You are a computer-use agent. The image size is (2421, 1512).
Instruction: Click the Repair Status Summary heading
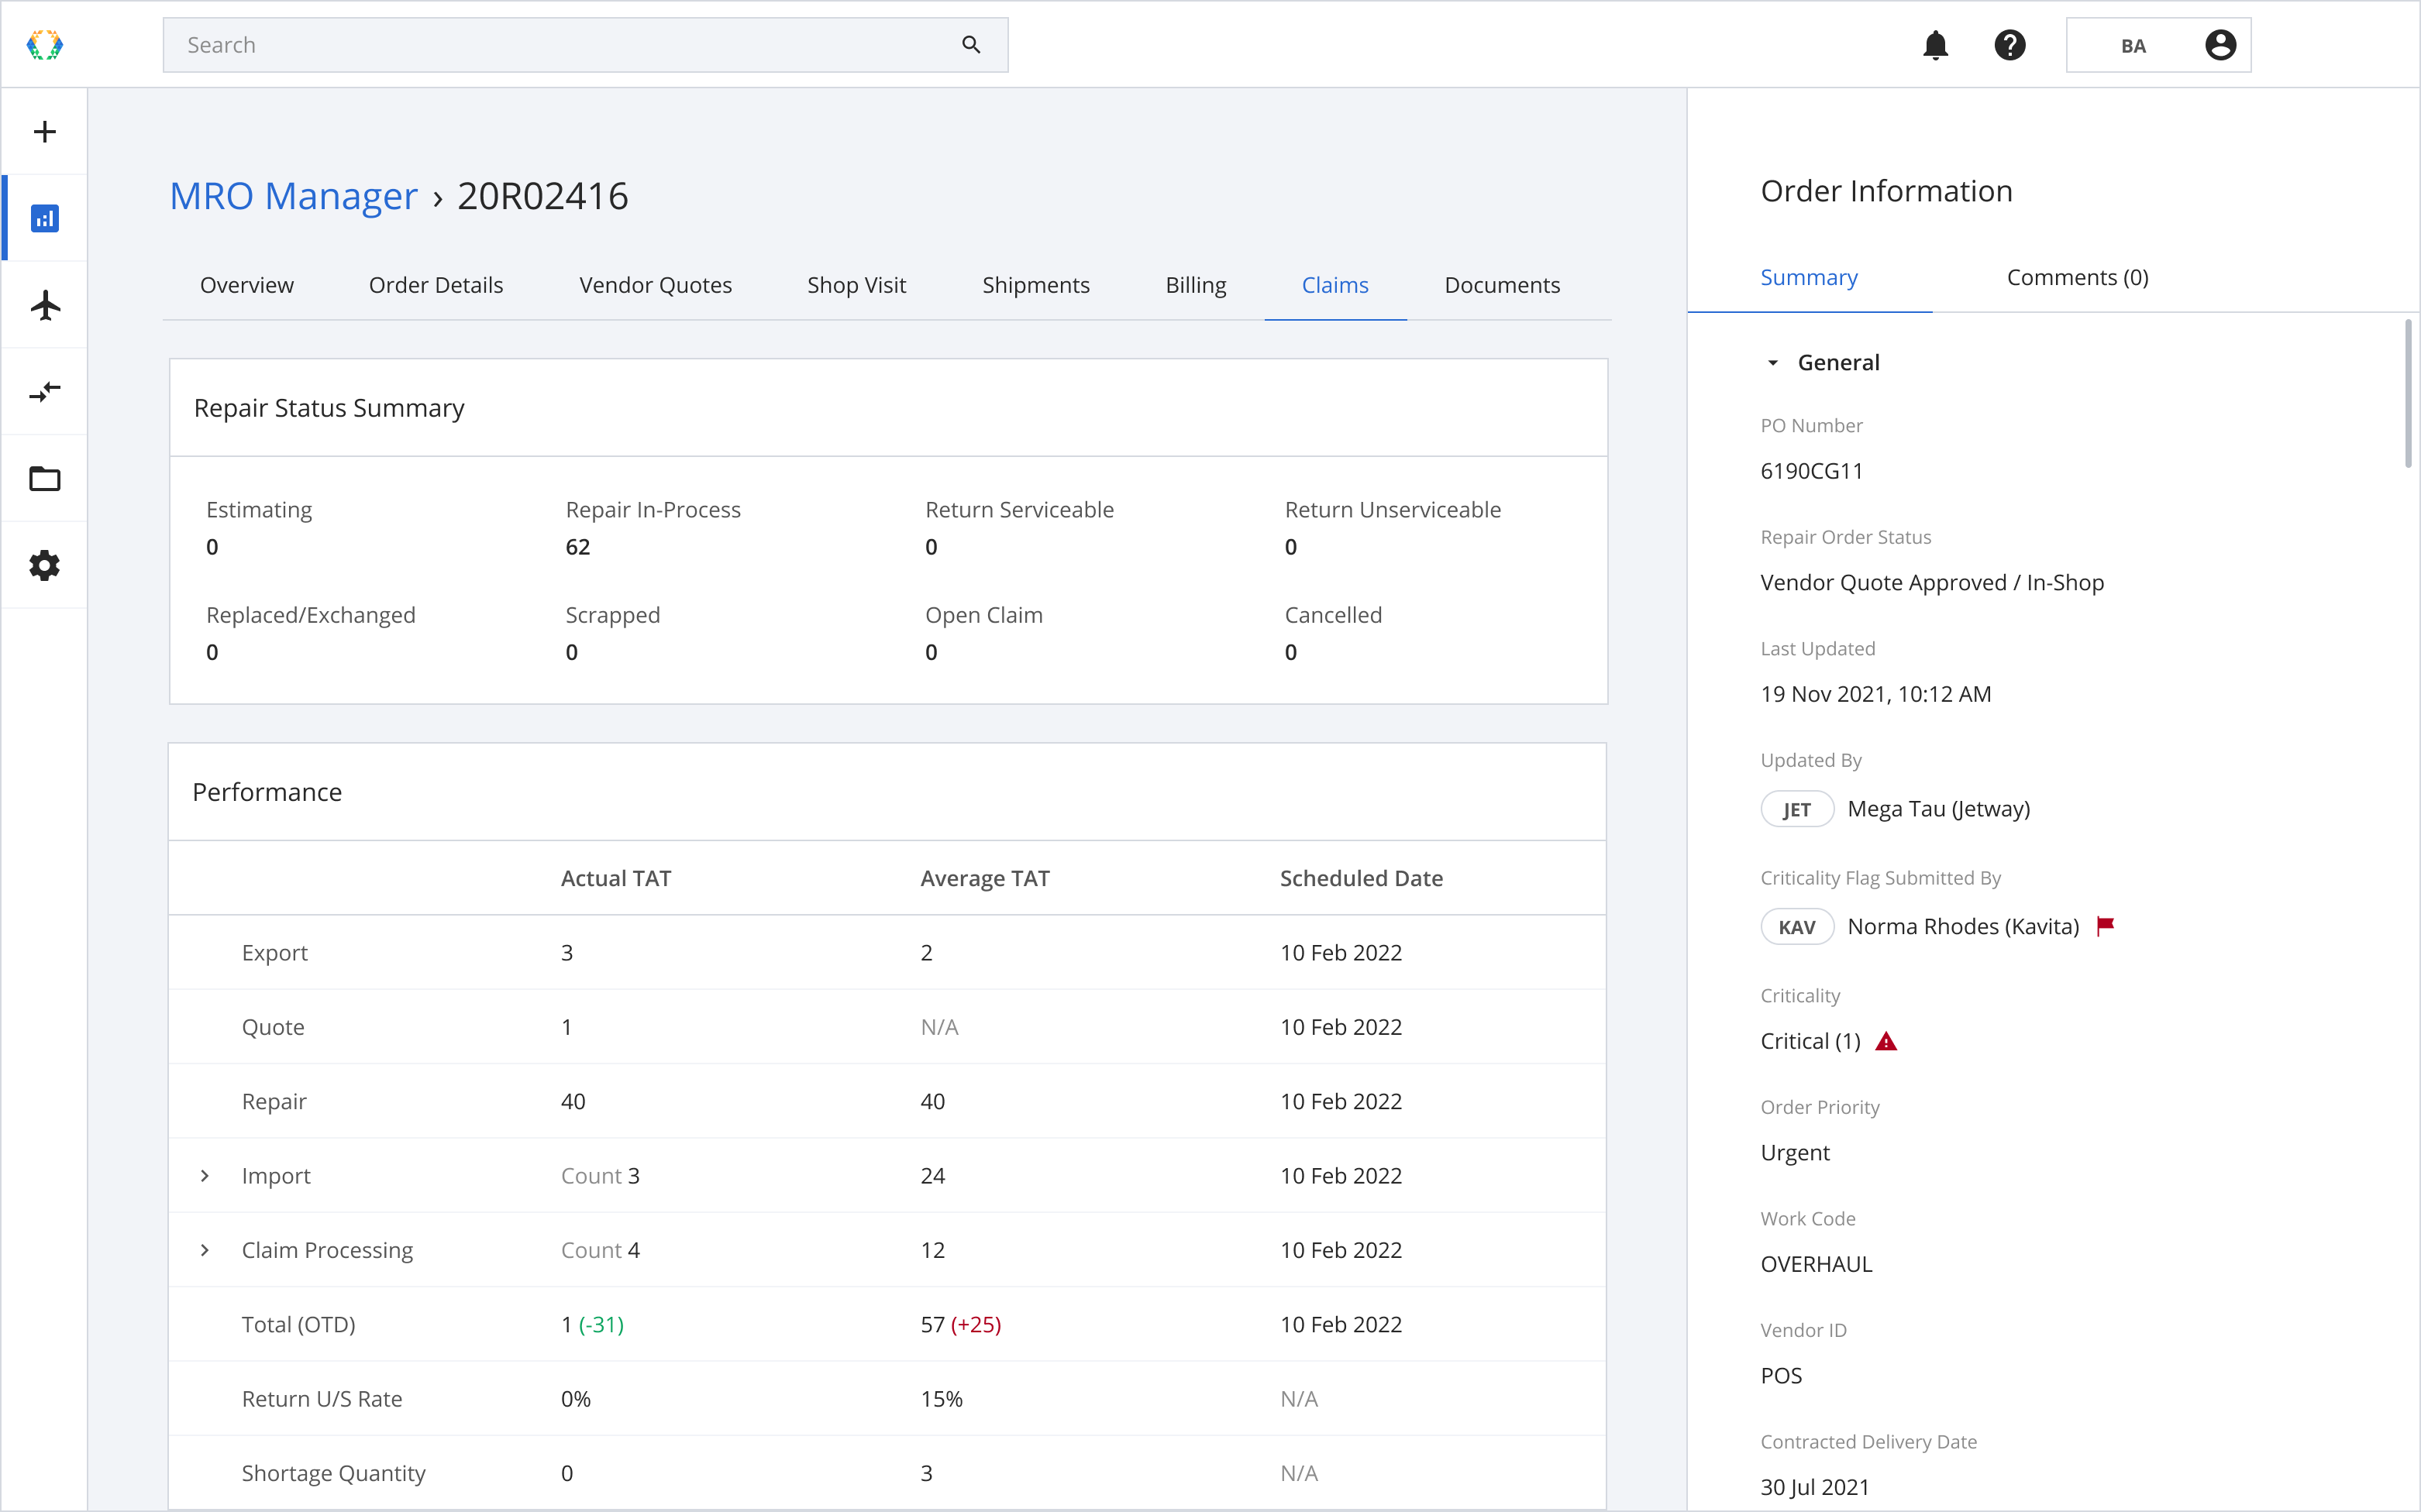[x=329, y=408]
